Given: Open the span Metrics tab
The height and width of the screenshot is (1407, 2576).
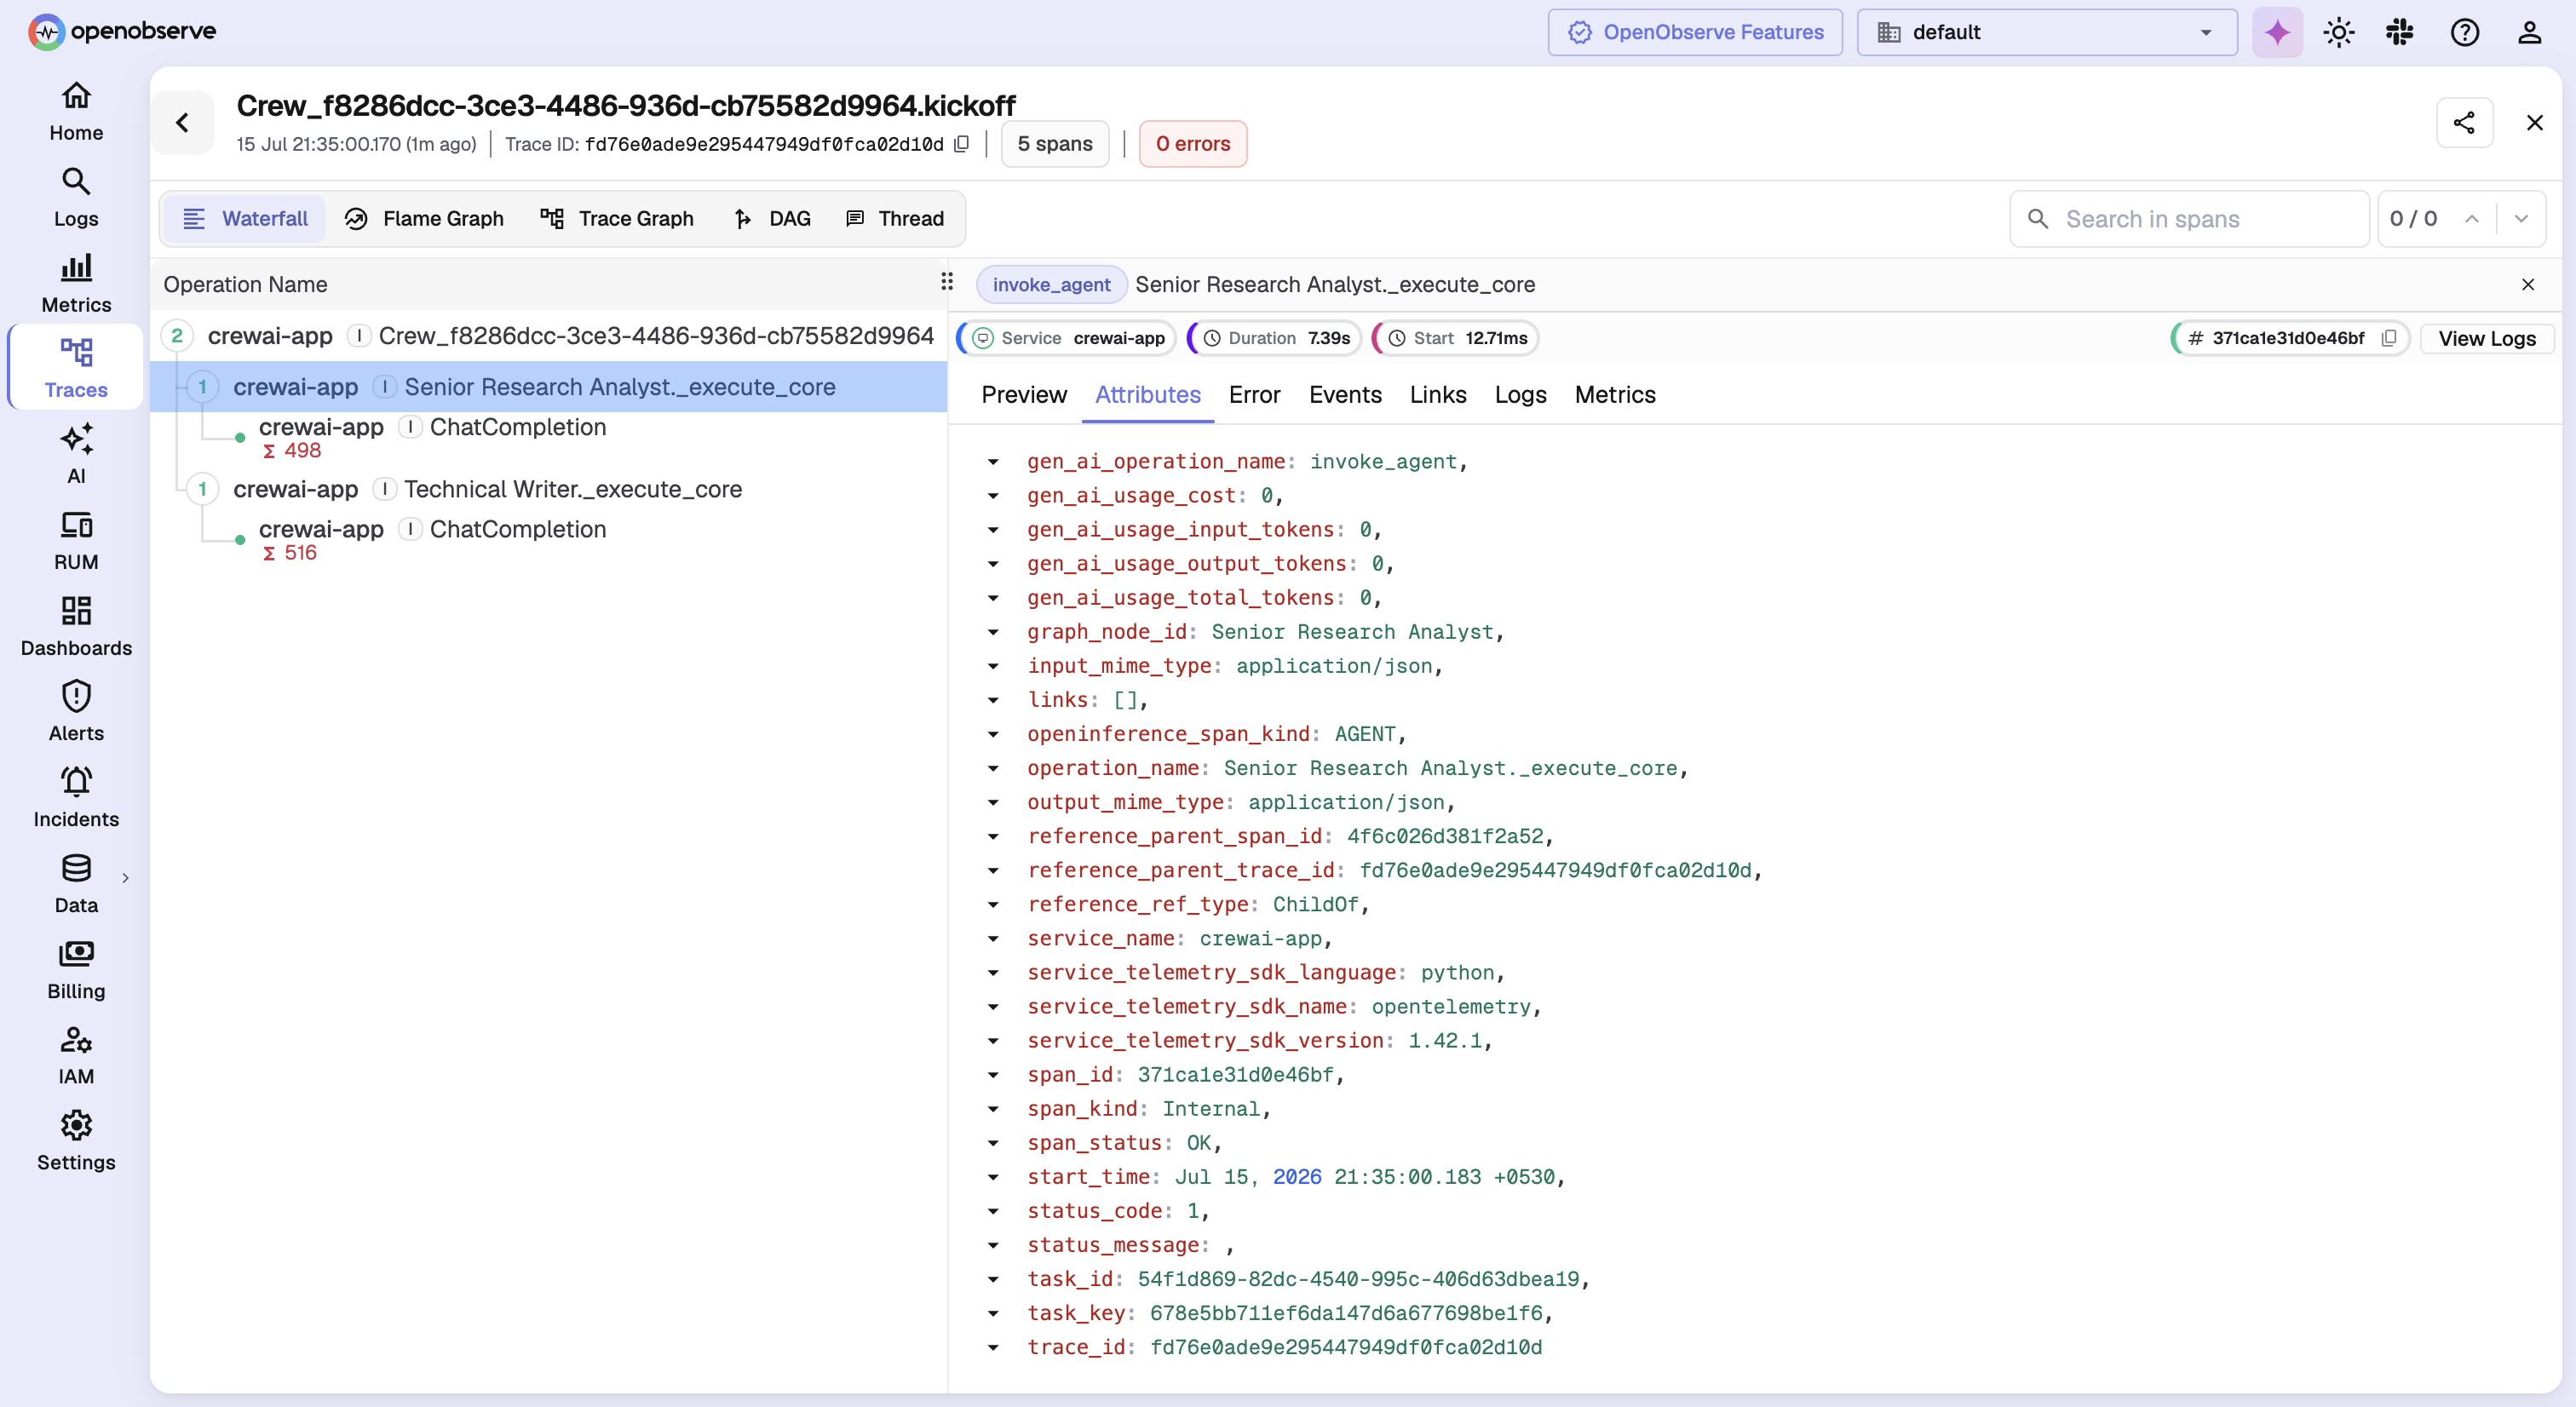Looking at the screenshot, I should tap(1614, 394).
